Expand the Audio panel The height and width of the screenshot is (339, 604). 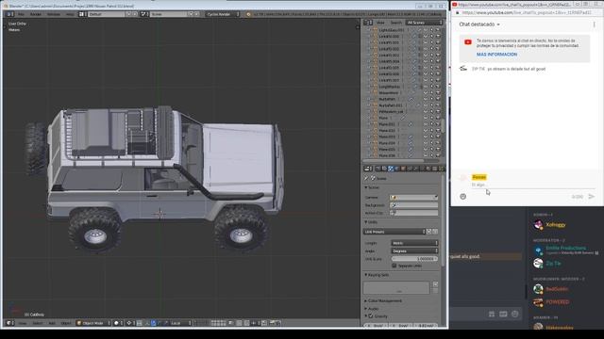tap(372, 309)
